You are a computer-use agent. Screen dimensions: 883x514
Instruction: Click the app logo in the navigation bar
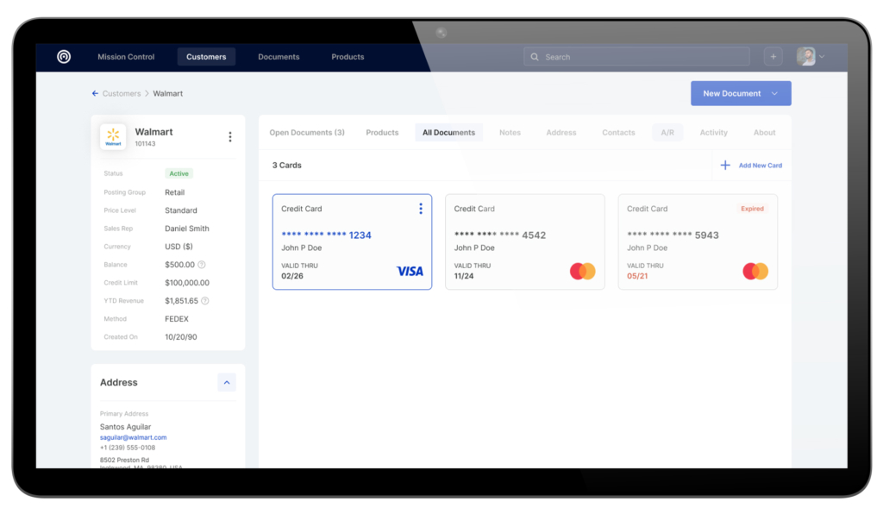point(64,56)
